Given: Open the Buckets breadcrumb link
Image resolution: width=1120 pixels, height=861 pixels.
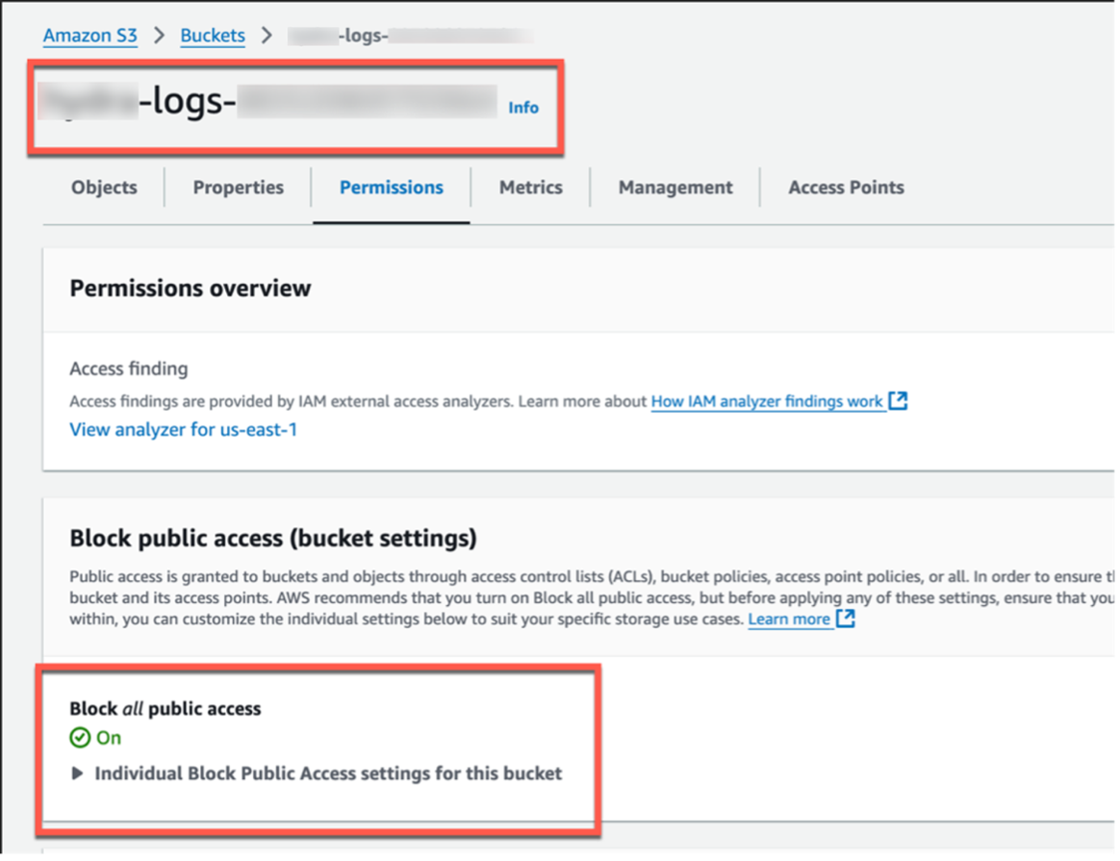Looking at the screenshot, I should tap(212, 35).
